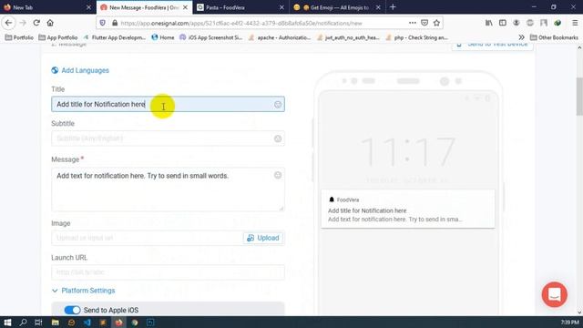
Task: Toggle the Send to Apple iOS switch
Action: coord(72,310)
